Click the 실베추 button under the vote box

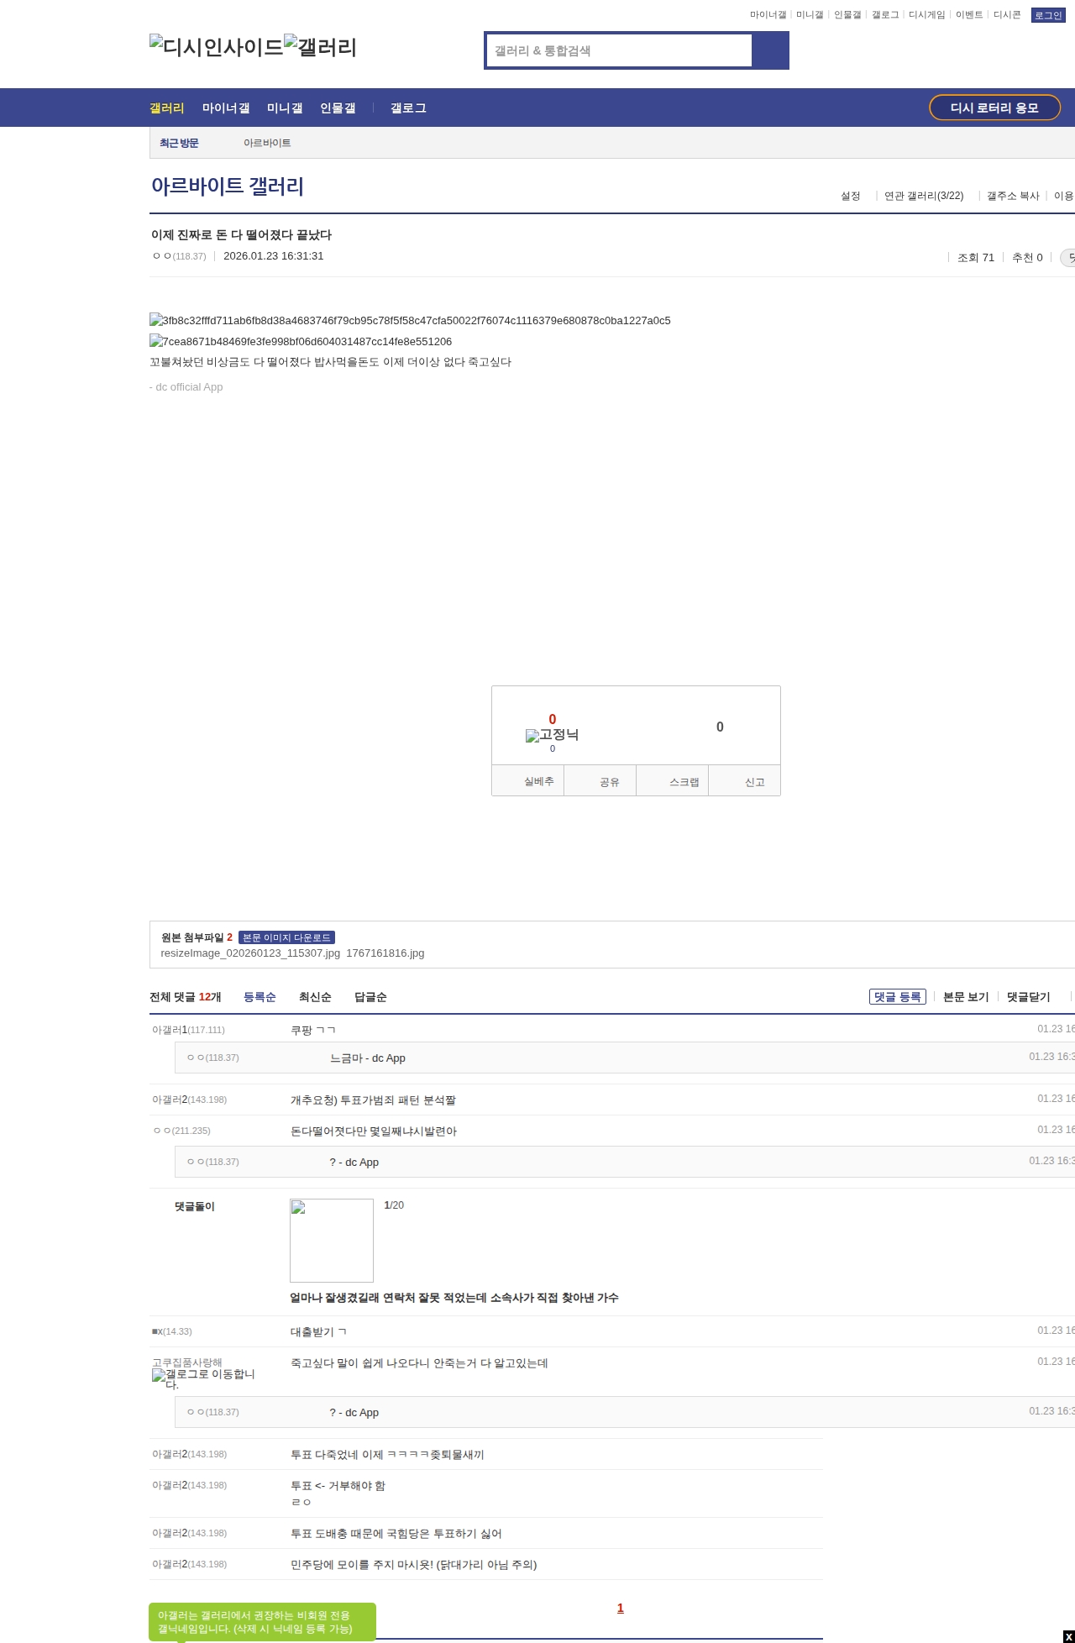click(x=527, y=781)
